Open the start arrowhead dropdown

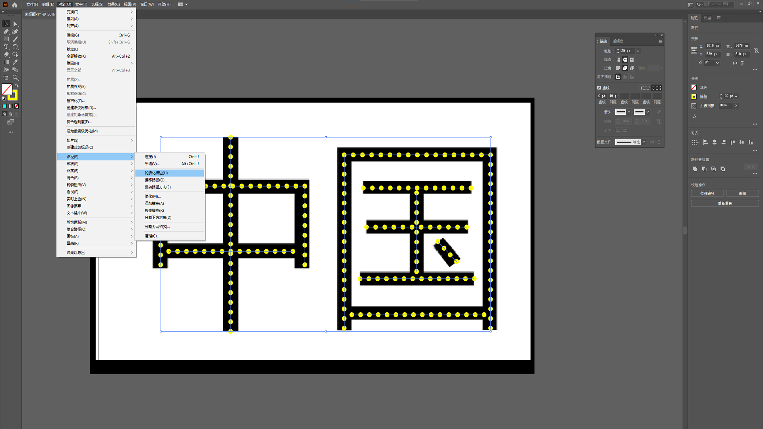coord(629,112)
